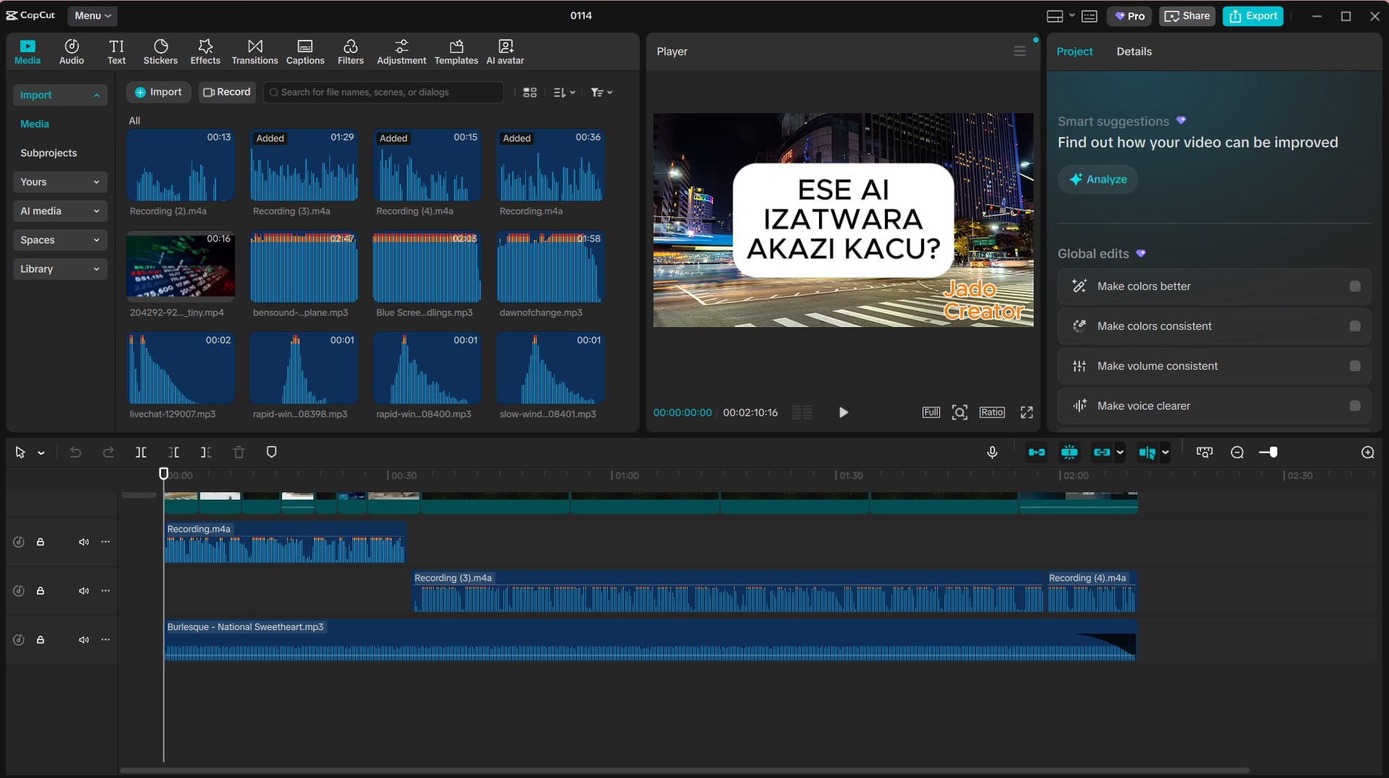This screenshot has width=1389, height=778.
Task: Switch to the Details tab
Action: [1134, 51]
